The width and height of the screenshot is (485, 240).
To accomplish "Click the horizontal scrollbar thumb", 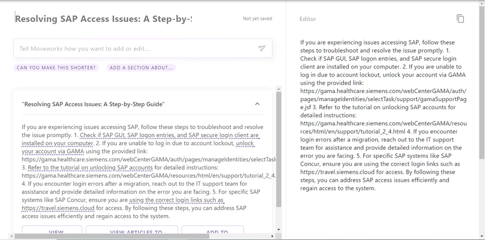I will 112,237.
